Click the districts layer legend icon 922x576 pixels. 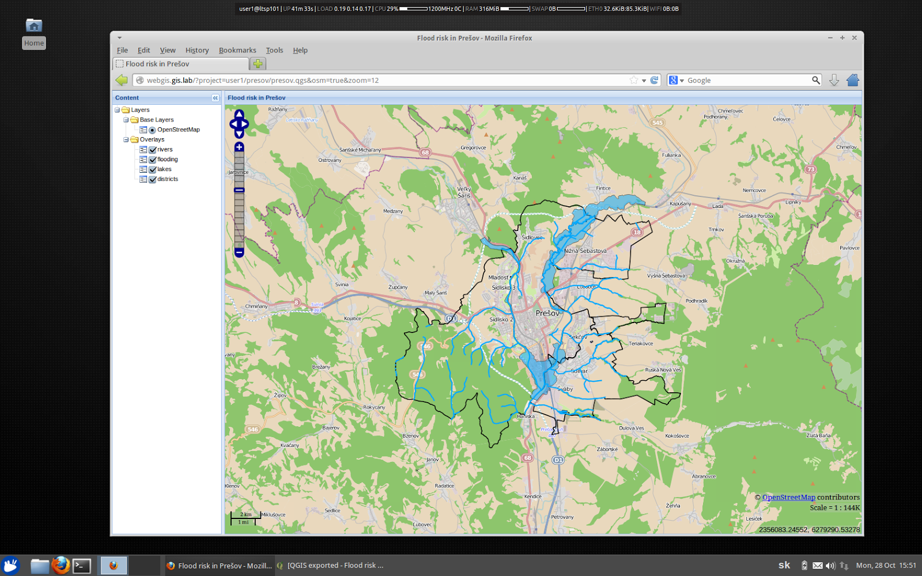[143, 179]
